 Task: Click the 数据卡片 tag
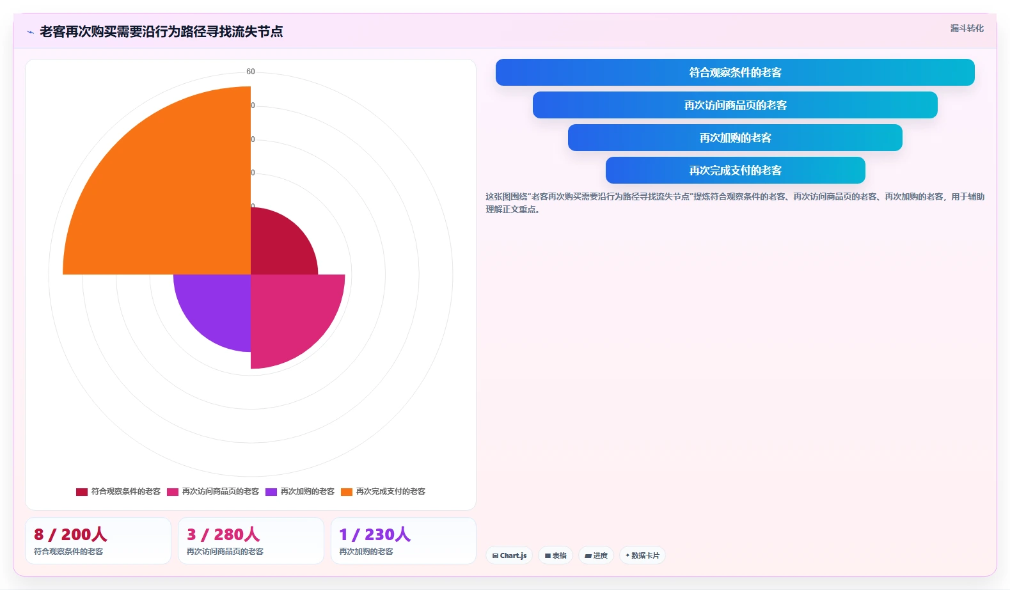[642, 555]
